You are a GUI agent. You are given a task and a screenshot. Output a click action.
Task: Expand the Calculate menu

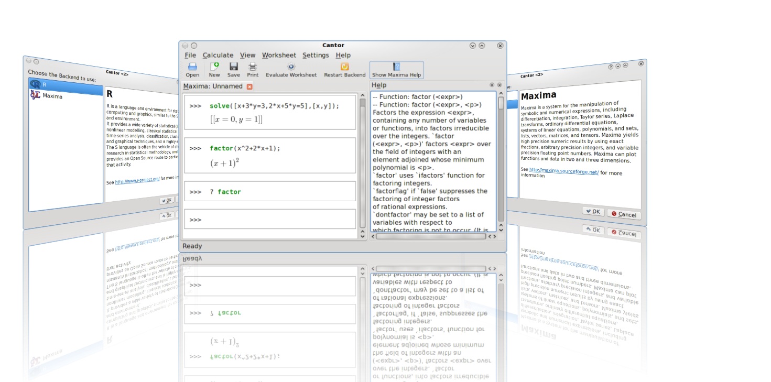pyautogui.click(x=218, y=55)
